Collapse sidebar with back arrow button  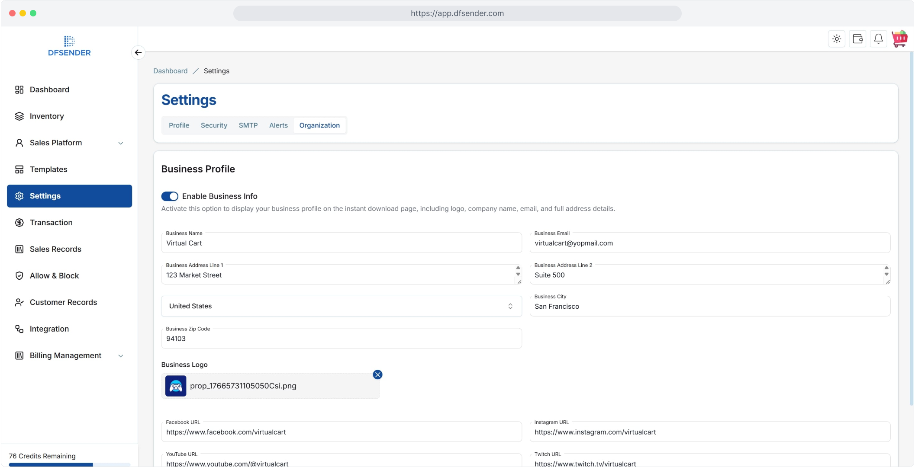tap(138, 52)
